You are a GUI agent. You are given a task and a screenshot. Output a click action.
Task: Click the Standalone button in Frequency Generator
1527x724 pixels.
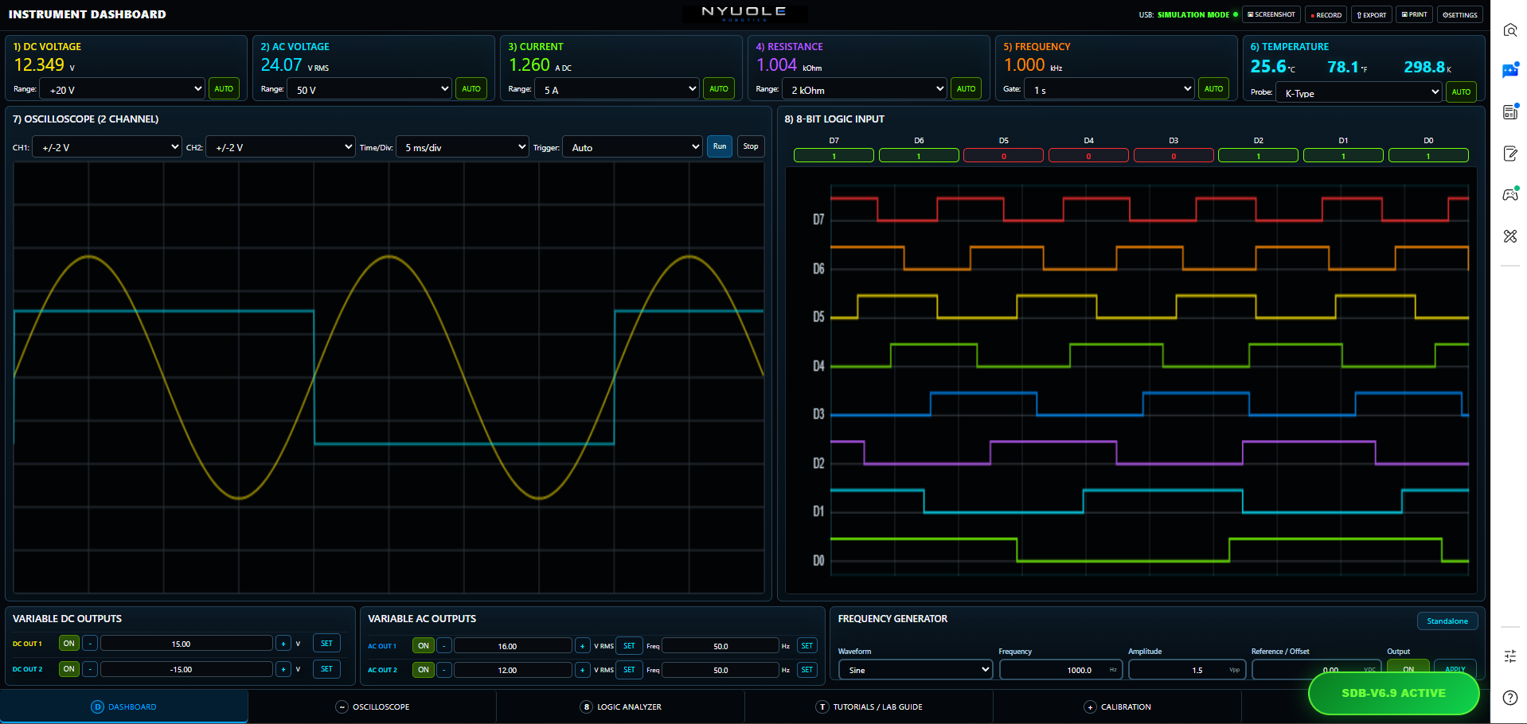1447,621
